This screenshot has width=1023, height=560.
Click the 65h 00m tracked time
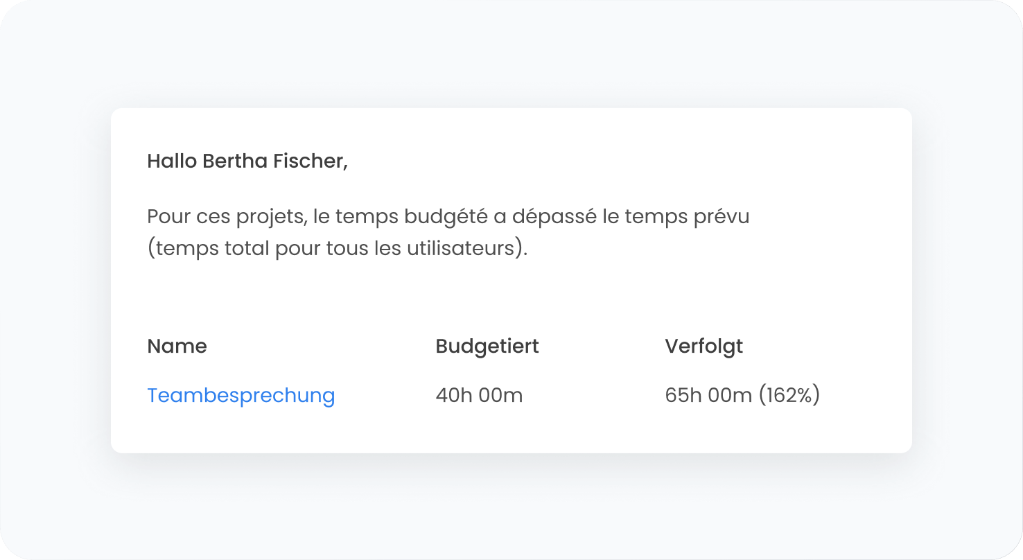[x=708, y=396]
